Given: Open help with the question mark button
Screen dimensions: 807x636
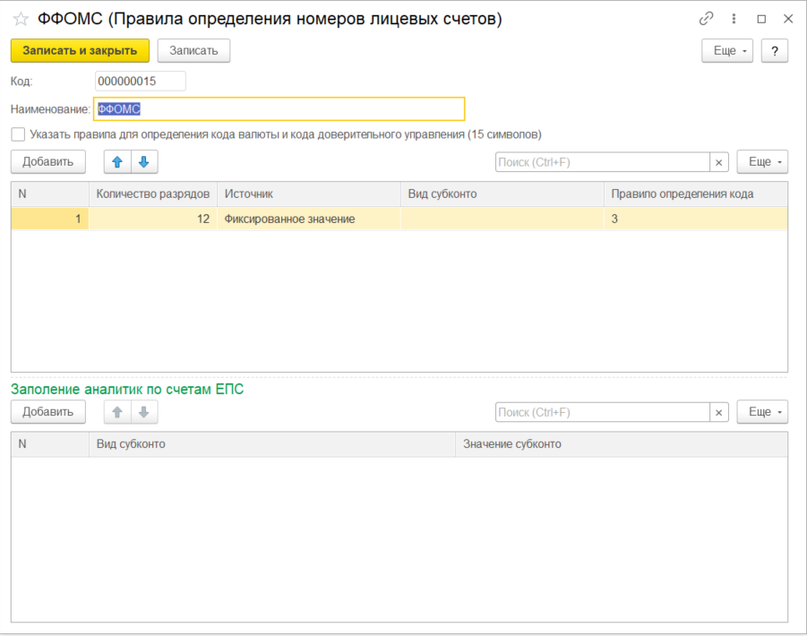Looking at the screenshot, I should click(x=774, y=51).
